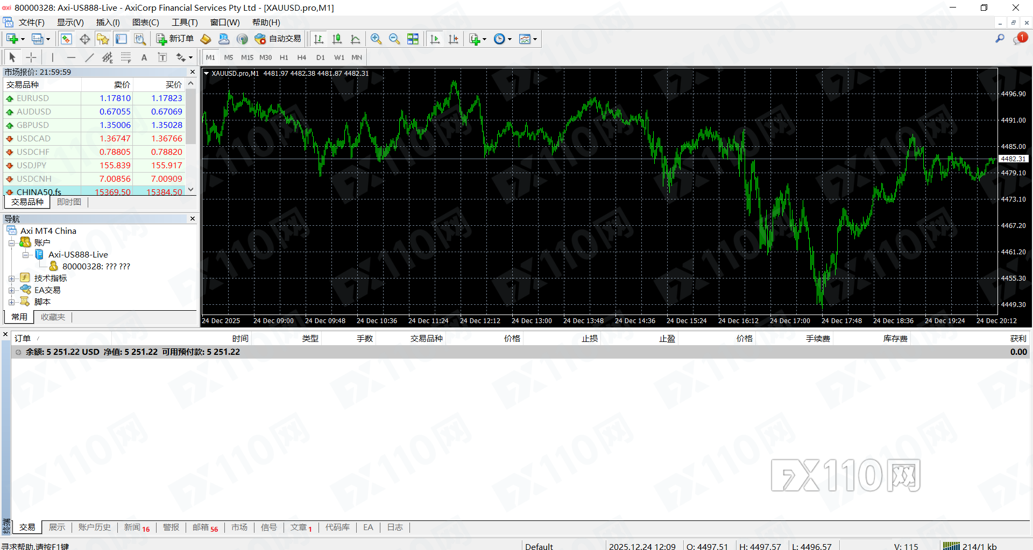
Task: Select the trendline drawing tool
Action: click(x=89, y=58)
